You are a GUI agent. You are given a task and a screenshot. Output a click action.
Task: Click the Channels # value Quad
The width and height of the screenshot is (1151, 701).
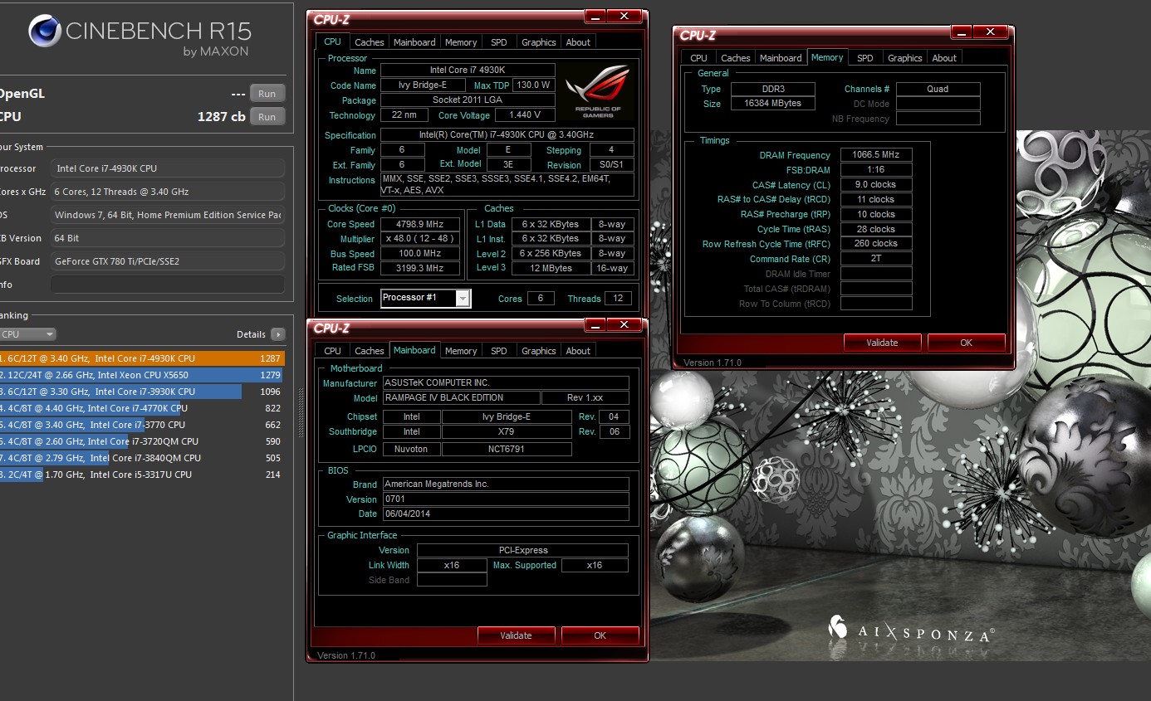coord(938,89)
